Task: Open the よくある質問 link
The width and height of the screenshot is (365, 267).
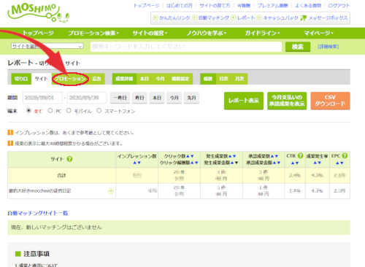Action: click(308, 5)
